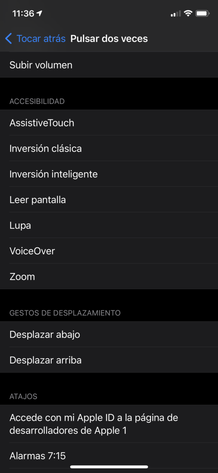The image size is (218, 473).
Task: Select Inversión inteligente option
Action: (109, 174)
